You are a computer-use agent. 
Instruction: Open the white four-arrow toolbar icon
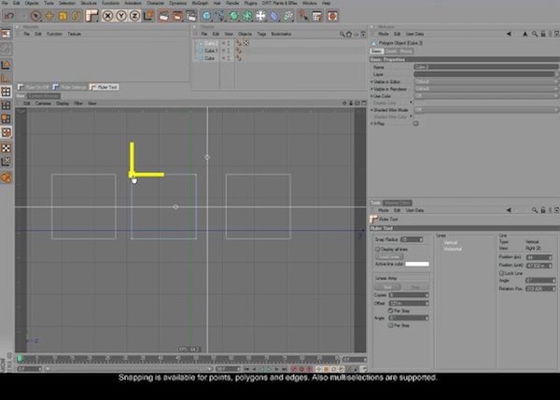[x=260, y=16]
